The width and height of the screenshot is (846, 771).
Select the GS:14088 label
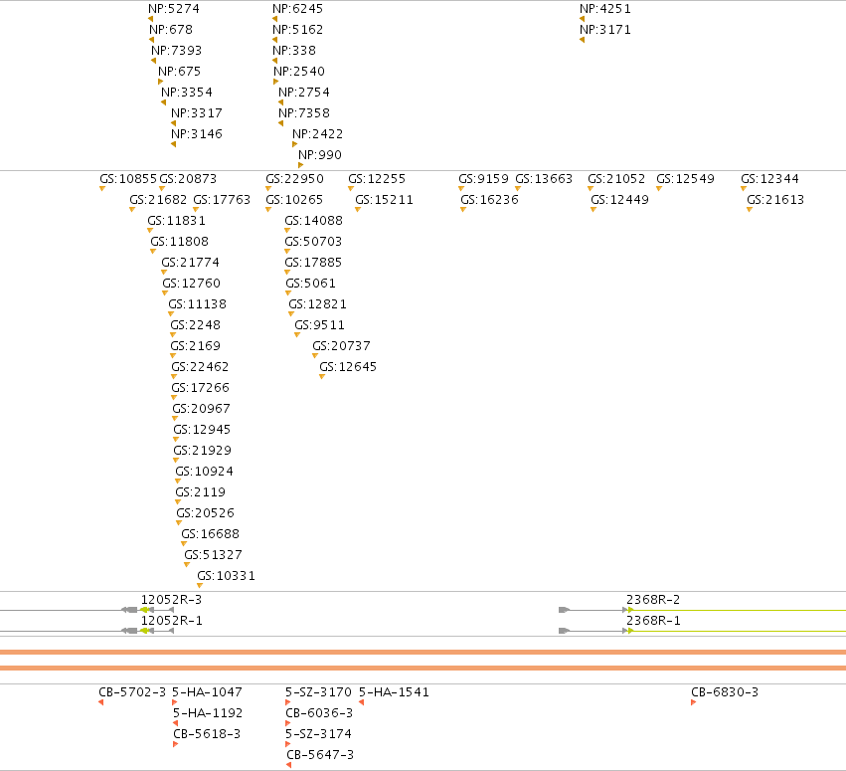(x=313, y=221)
